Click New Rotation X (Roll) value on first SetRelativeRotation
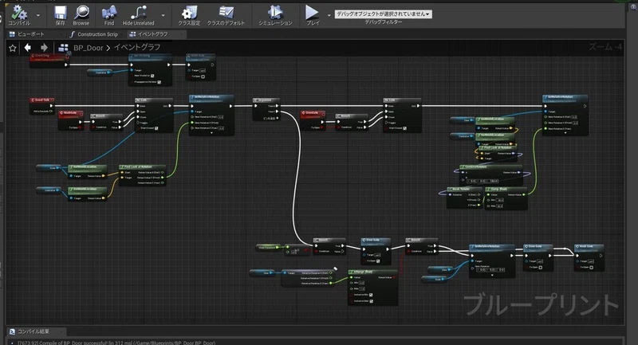This screenshot has width=638, height=345. [x=221, y=117]
